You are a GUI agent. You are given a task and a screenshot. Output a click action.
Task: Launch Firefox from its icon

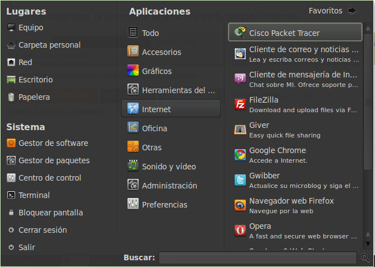click(240, 205)
